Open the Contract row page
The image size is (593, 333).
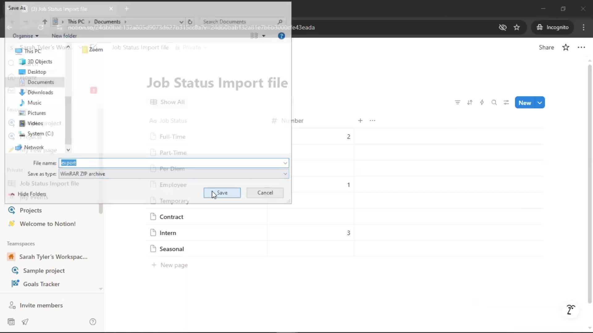coord(171,217)
